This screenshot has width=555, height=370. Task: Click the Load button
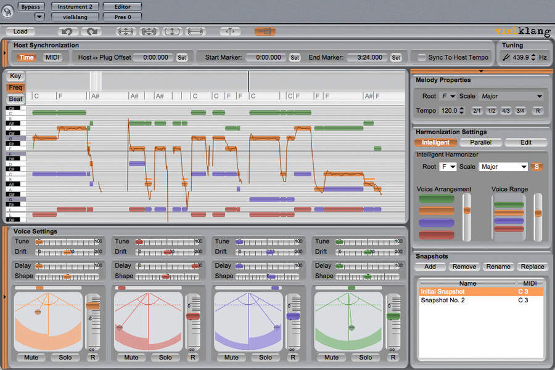(20, 31)
